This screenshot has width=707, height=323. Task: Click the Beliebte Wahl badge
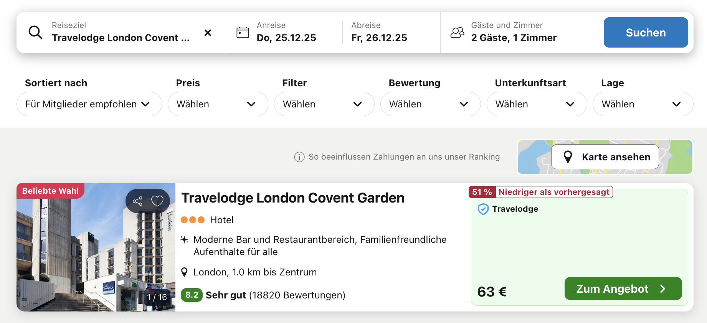pyautogui.click(x=50, y=191)
